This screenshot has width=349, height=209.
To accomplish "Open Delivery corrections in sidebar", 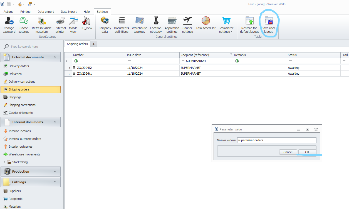I will point(22,82).
